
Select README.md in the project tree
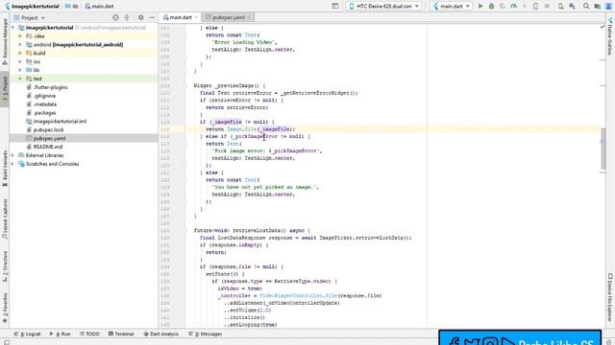point(48,147)
